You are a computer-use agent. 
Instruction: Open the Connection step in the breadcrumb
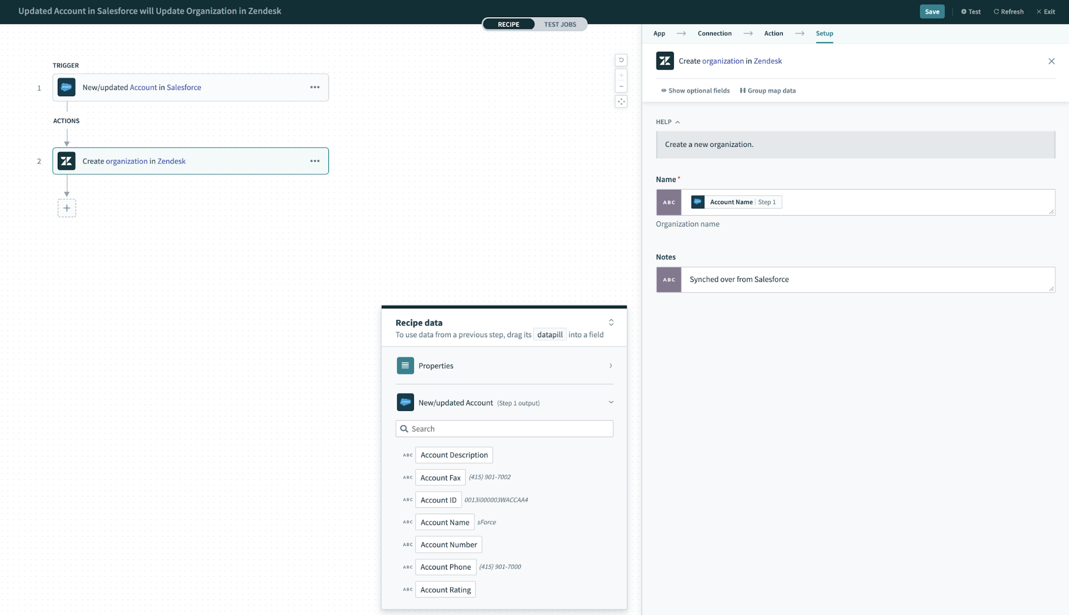click(x=714, y=33)
